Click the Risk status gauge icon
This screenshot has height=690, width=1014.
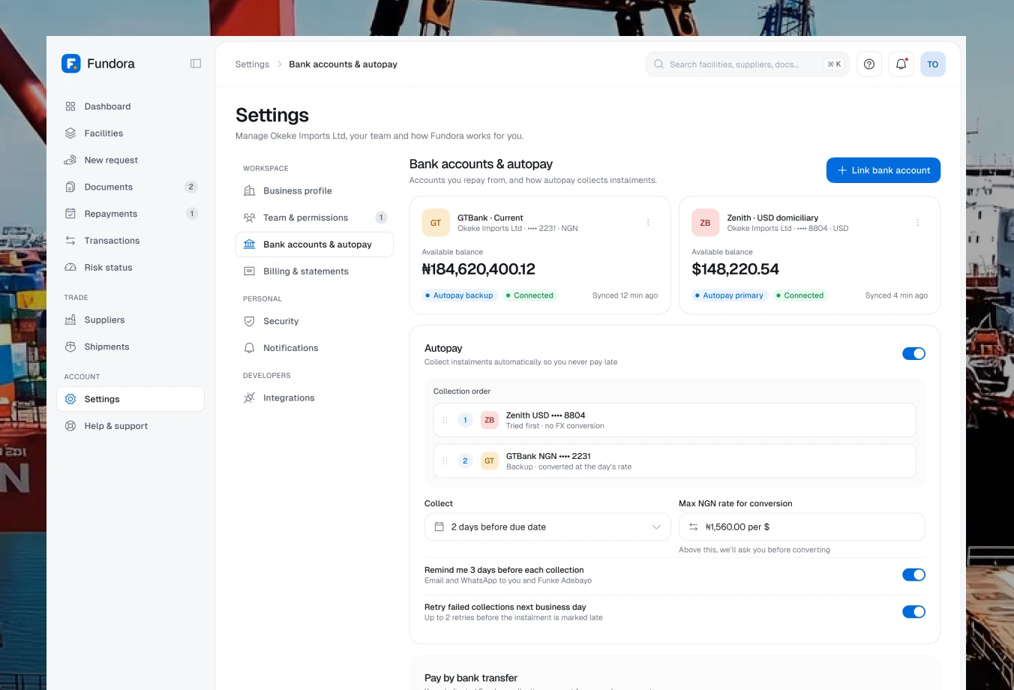[x=70, y=268]
